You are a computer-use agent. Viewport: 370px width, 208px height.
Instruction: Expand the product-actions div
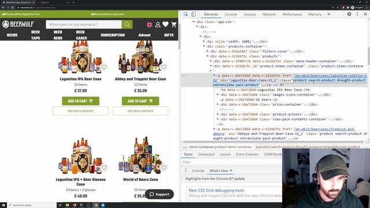[x=218, y=114]
